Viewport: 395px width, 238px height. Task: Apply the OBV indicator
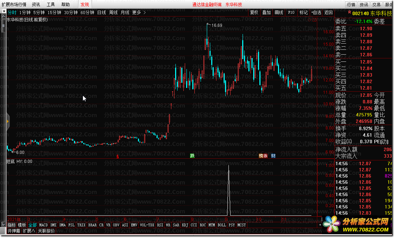pyautogui.click(x=116, y=225)
